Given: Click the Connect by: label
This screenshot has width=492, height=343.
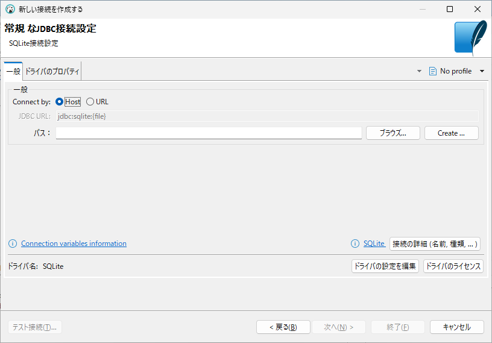Looking at the screenshot, I should [x=31, y=102].
